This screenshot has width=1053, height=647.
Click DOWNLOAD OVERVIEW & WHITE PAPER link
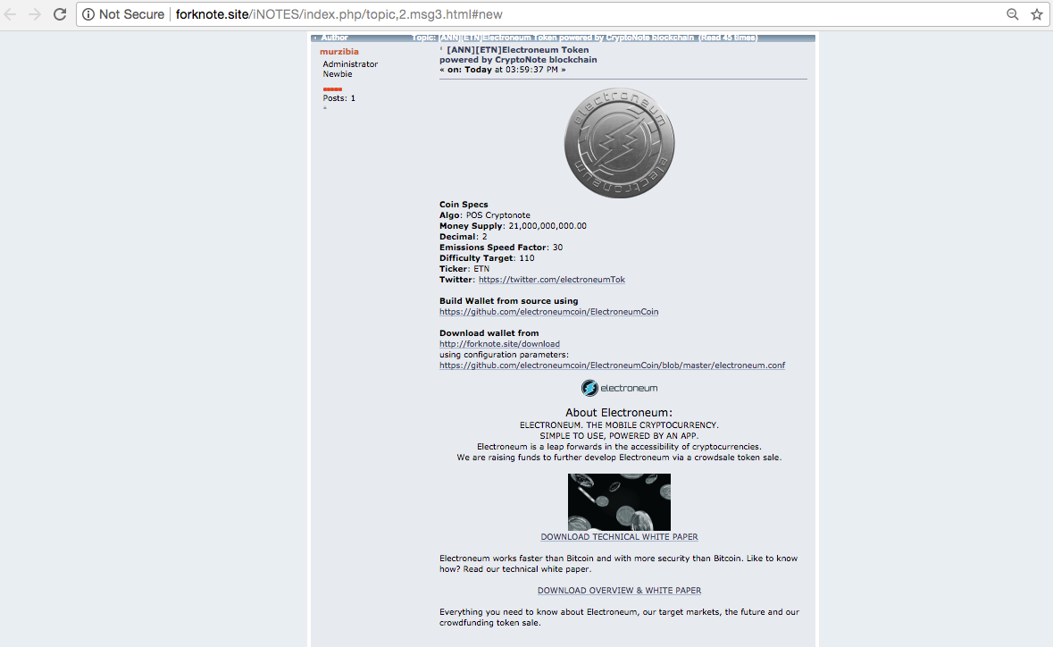(619, 591)
